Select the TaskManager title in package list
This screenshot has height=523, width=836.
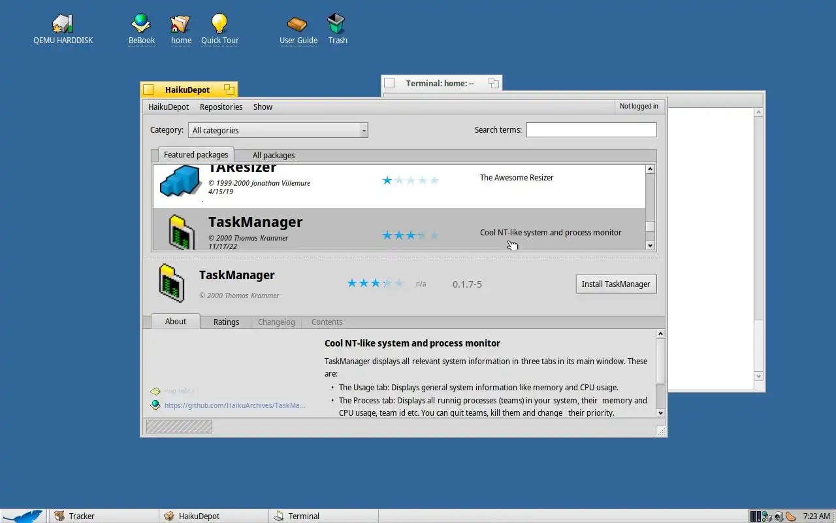[255, 222]
